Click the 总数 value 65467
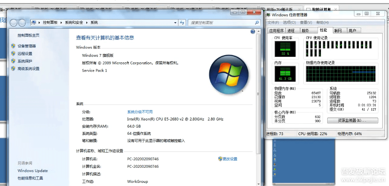Image resolution: width=389 pixels, height=186 pixels. click(316, 93)
